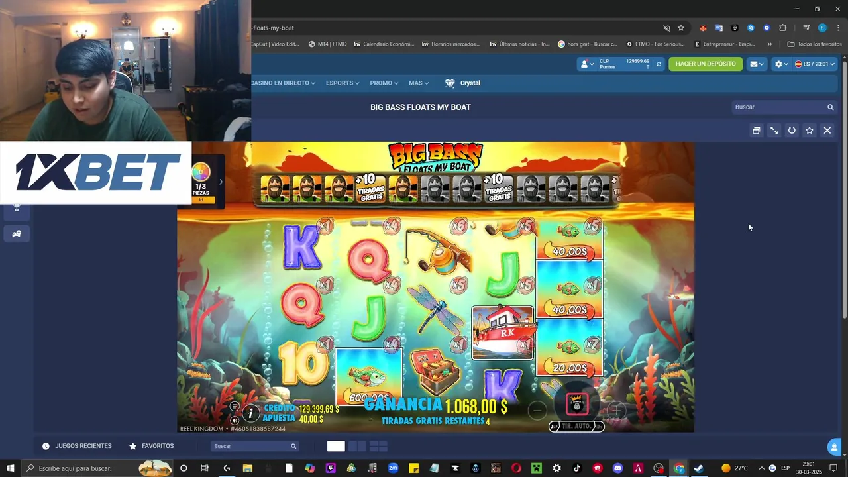
Task: Open the Entrepreneur - Empi... bookmark
Action: tap(725, 44)
